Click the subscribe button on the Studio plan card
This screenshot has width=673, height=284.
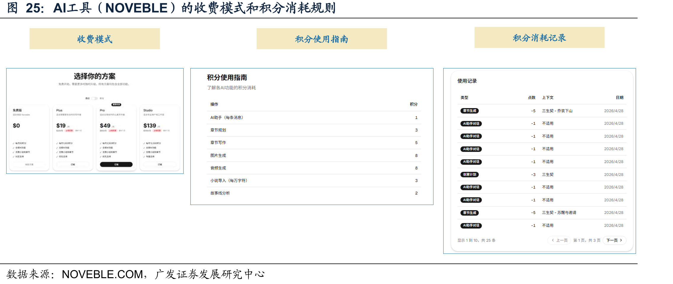(x=160, y=164)
